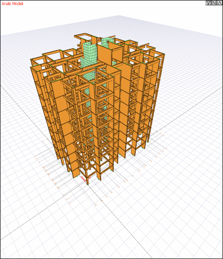The image size is (223, 259).
Task: Select the red origin axis marker at building base
Action: coord(86,179)
